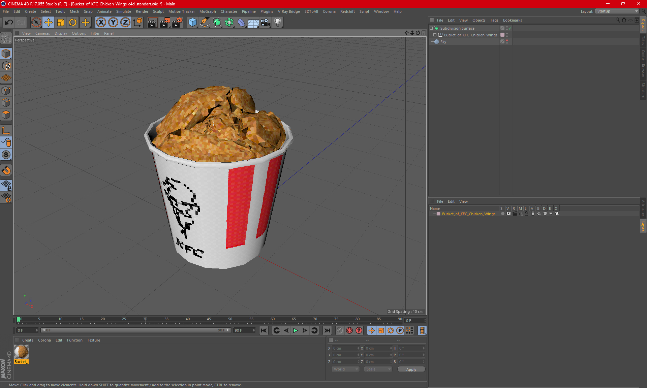647x388 pixels.
Task: Toggle Z axis lock
Action: (125, 23)
